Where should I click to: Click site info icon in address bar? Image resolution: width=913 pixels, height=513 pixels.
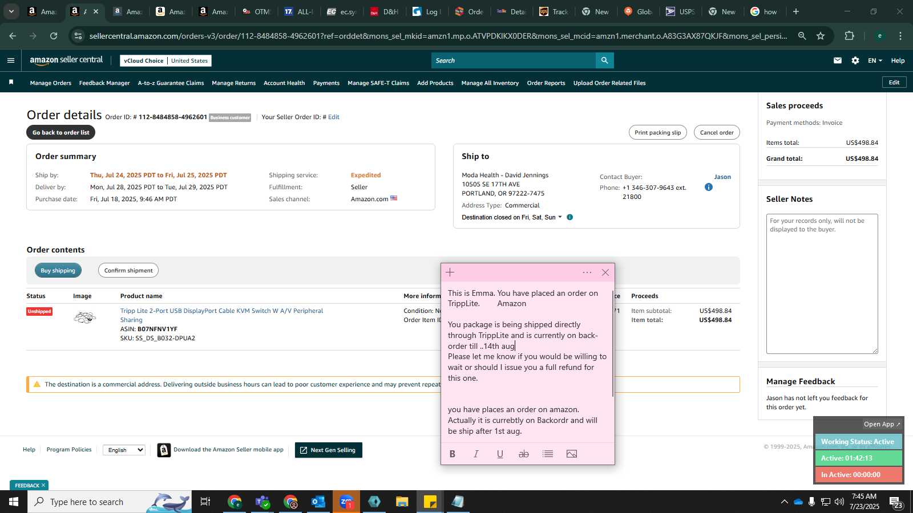(79, 36)
